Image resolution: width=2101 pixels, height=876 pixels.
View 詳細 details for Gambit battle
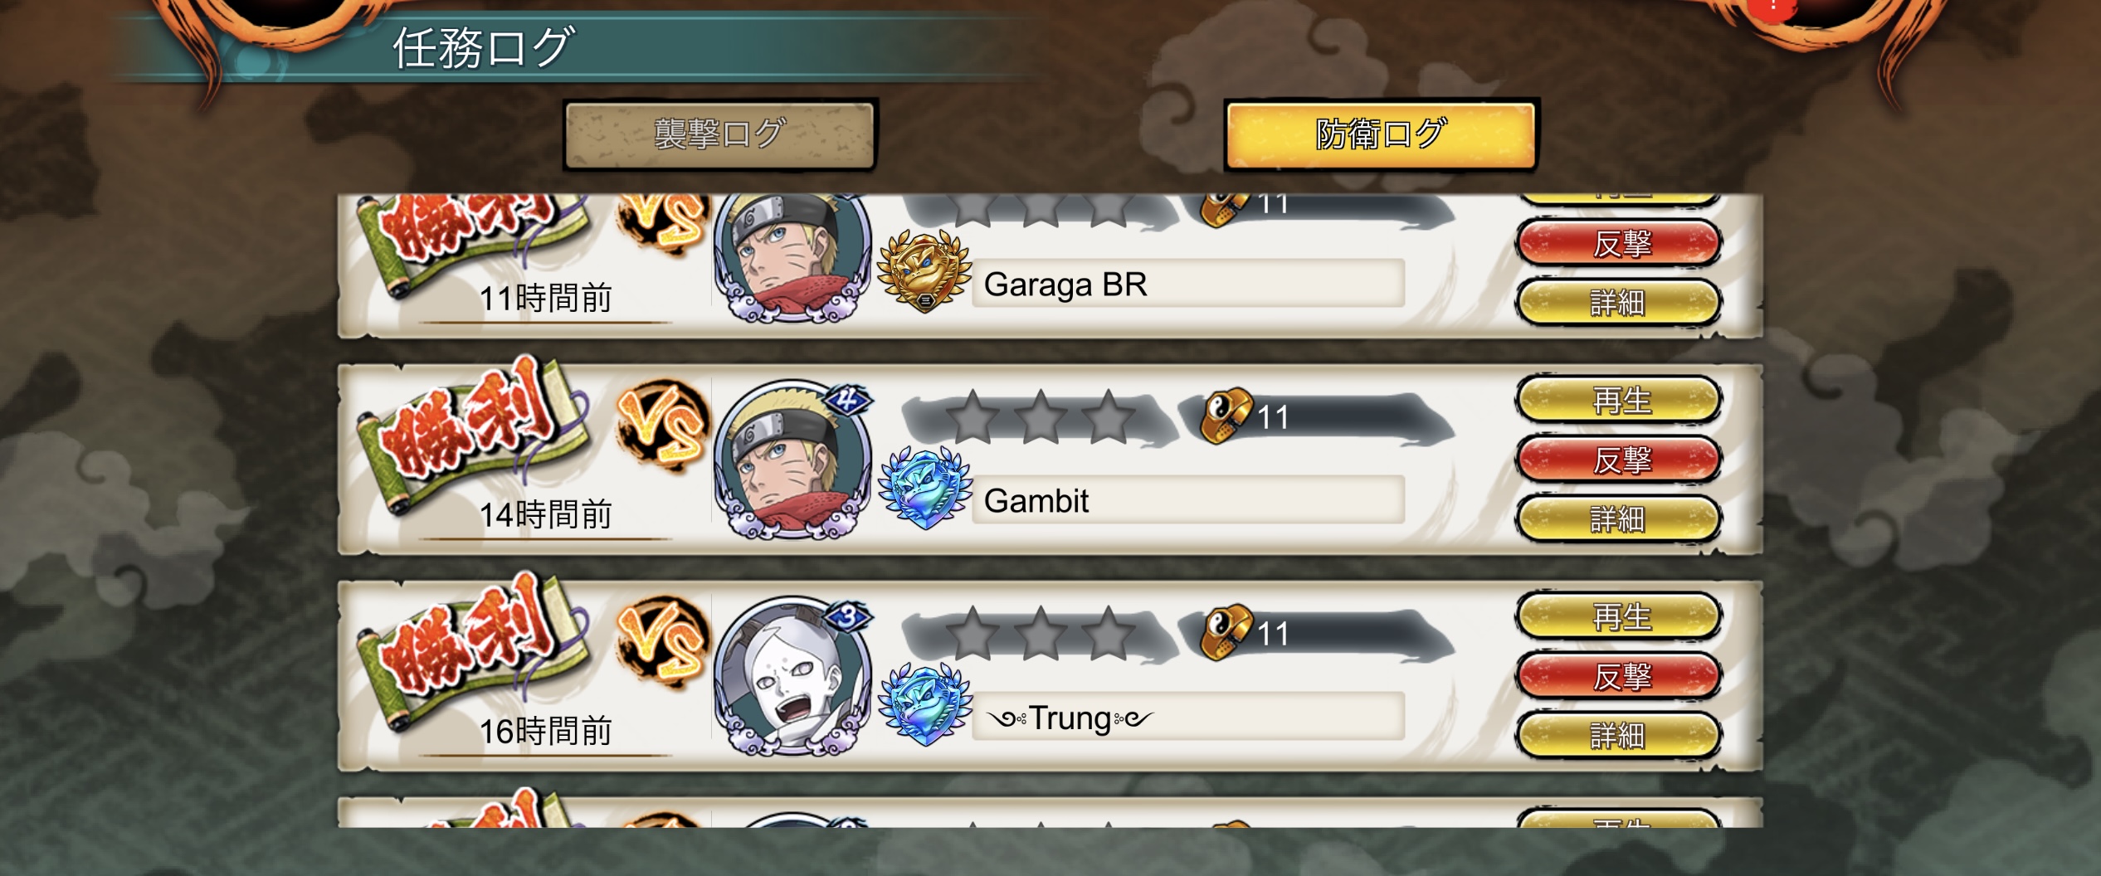click(1619, 519)
